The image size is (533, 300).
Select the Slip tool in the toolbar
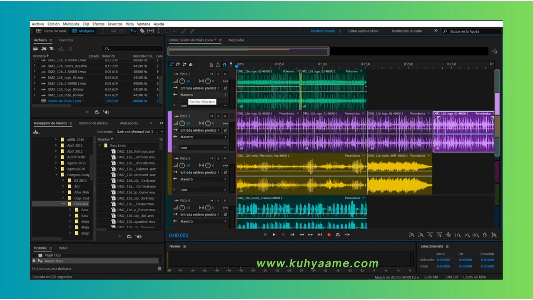pyautogui.click(x=150, y=31)
